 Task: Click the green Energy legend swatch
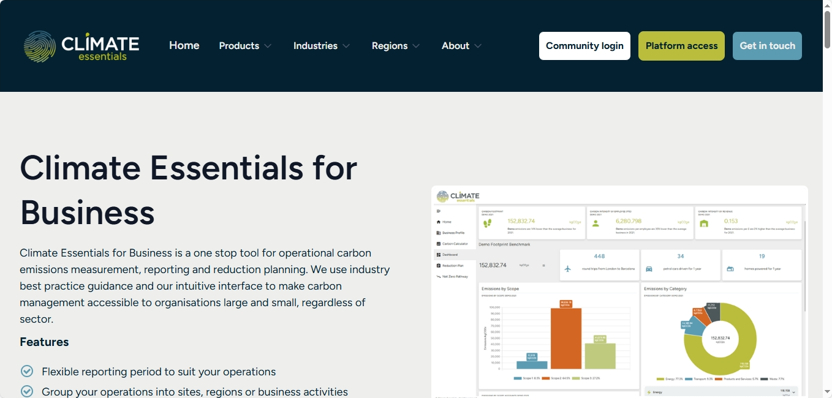pyautogui.click(x=660, y=378)
